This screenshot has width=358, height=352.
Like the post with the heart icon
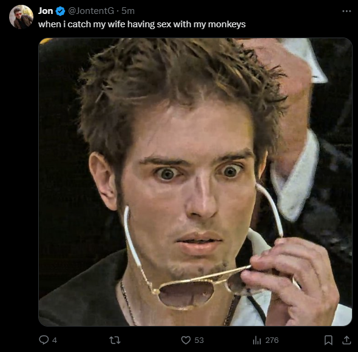point(186,340)
